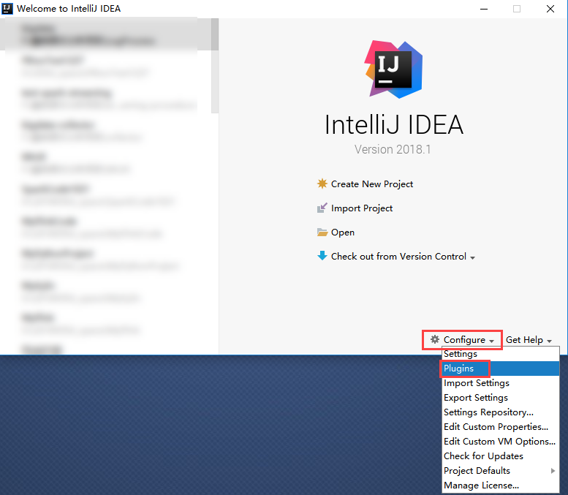
Task: Expand the Get Help dropdown
Action: click(x=529, y=340)
